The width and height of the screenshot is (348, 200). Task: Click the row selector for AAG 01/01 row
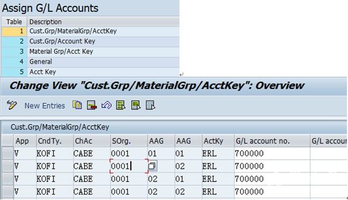tap(8, 154)
